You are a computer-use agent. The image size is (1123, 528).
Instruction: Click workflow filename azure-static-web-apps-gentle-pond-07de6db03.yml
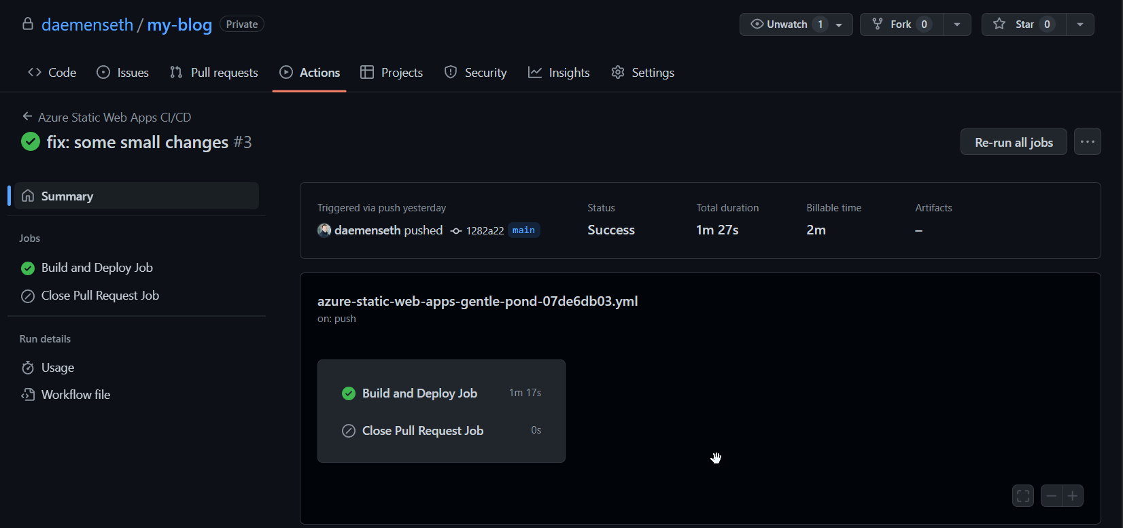click(477, 301)
